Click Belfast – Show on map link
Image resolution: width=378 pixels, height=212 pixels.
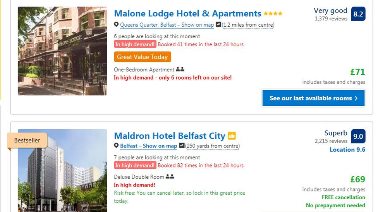(x=148, y=146)
